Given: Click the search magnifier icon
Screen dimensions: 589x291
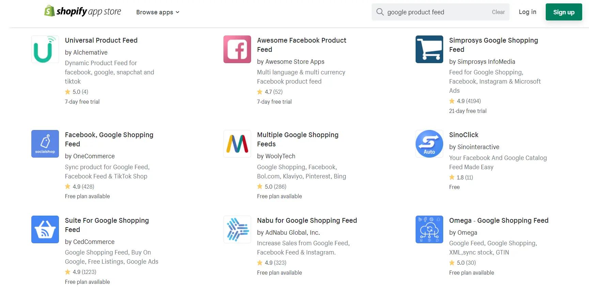Looking at the screenshot, I should point(380,12).
